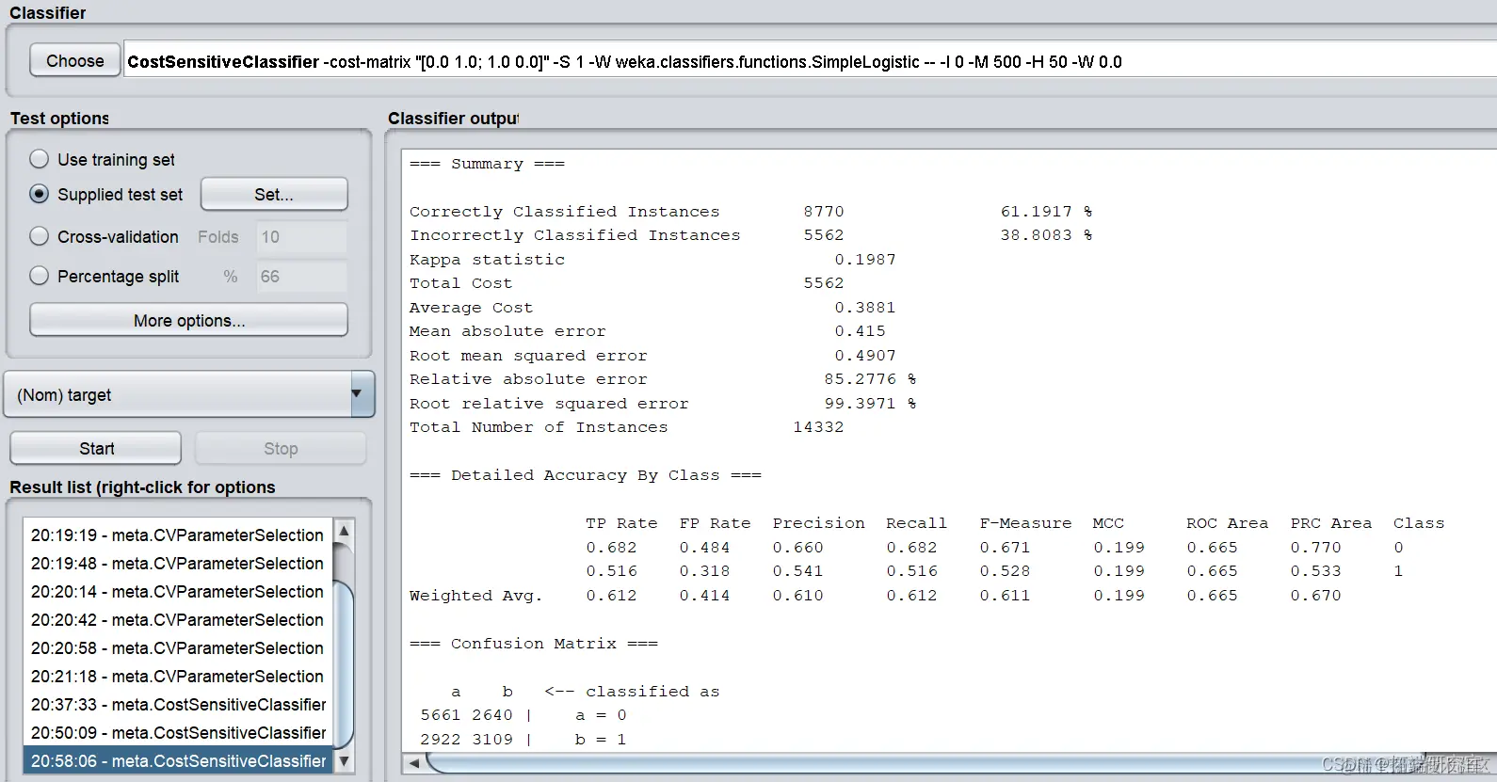Select 20:50:09 CostSensitiveClassifier result
Viewport: 1497px width, 782px height.
click(x=177, y=732)
